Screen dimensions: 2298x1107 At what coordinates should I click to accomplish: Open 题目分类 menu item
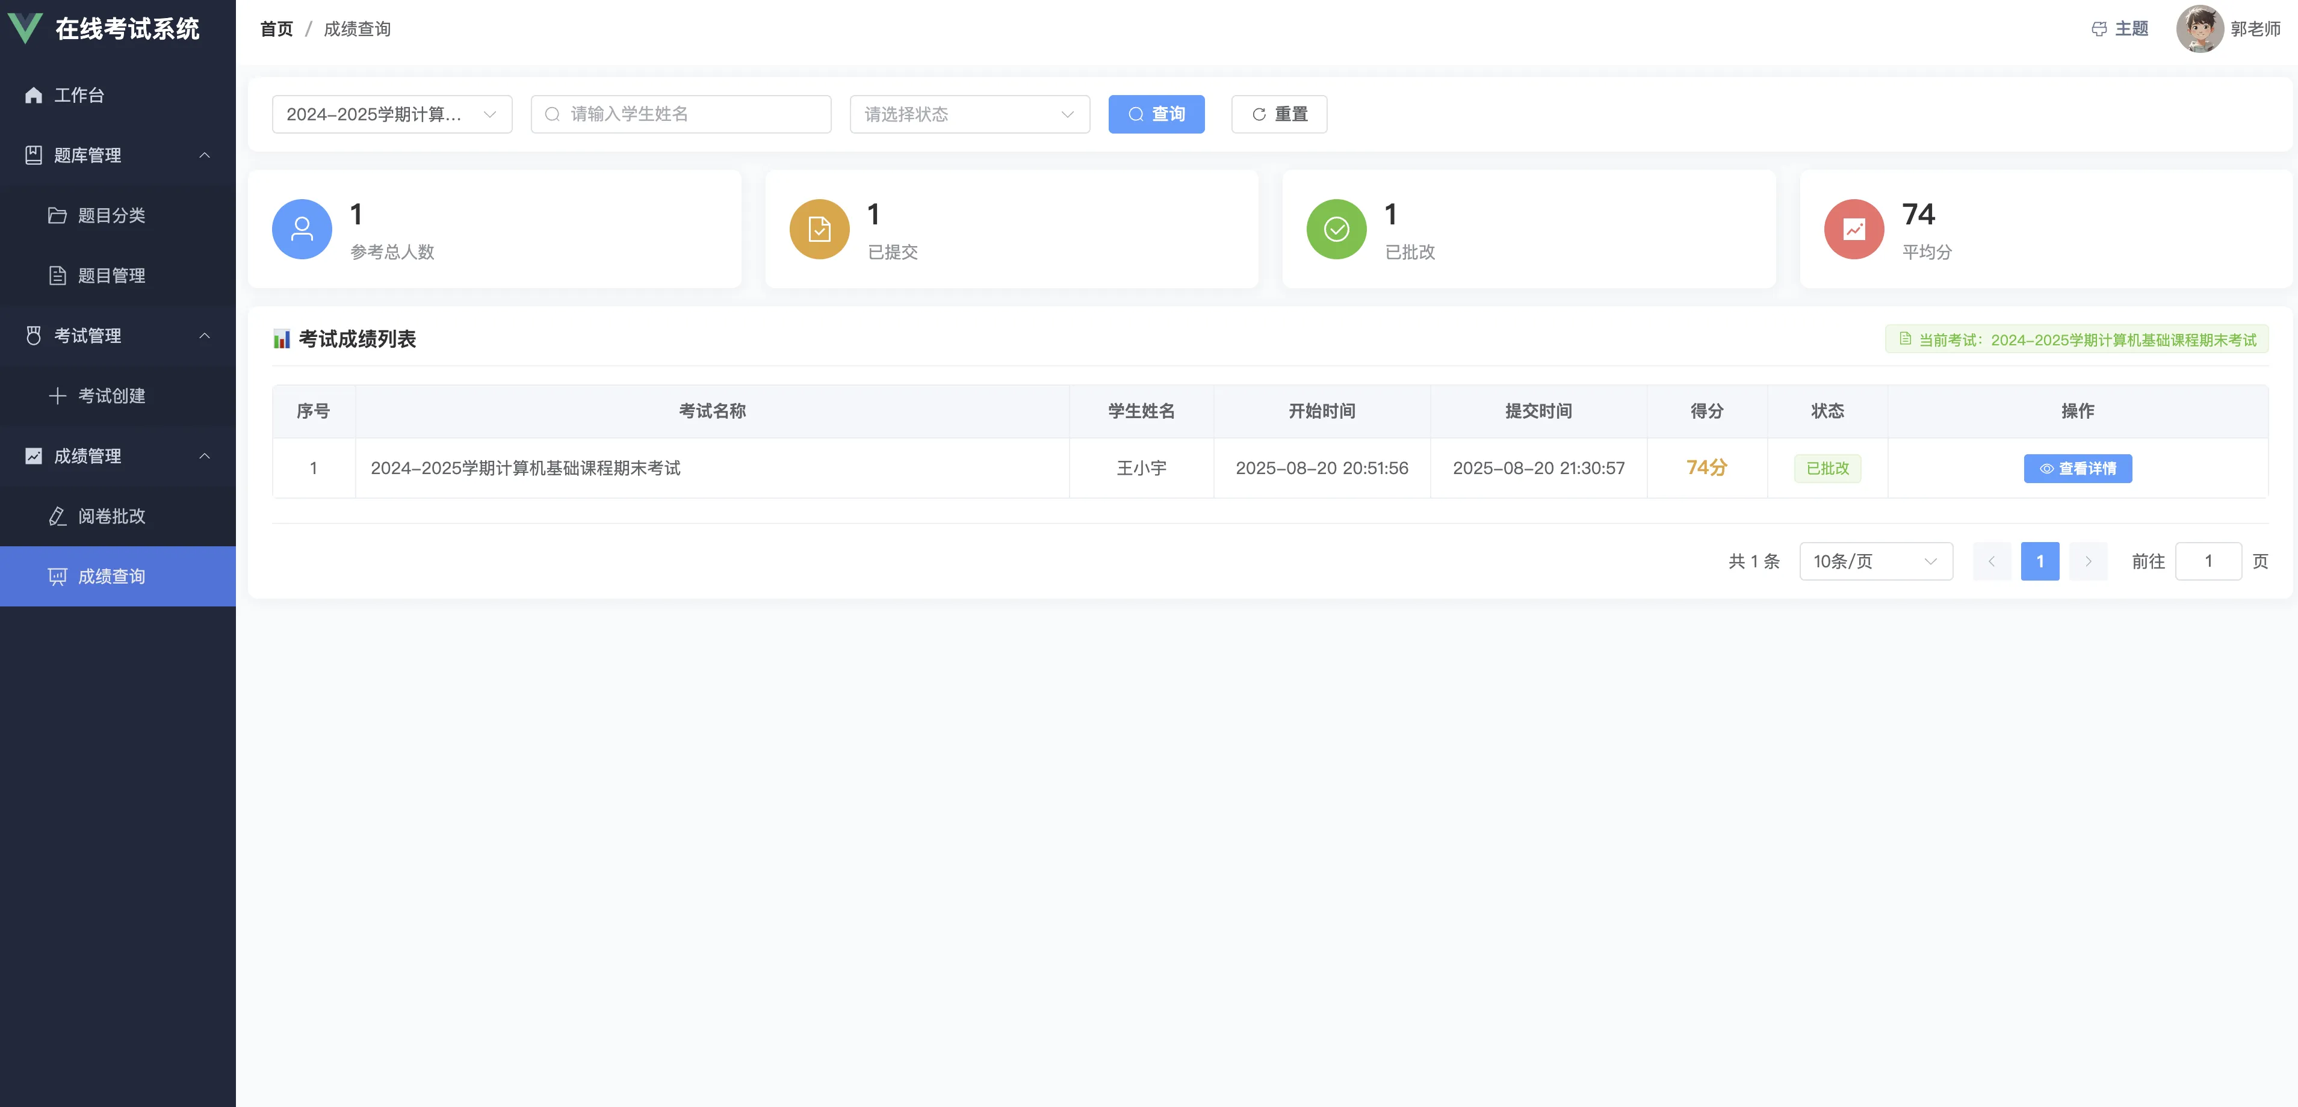pyautogui.click(x=111, y=215)
